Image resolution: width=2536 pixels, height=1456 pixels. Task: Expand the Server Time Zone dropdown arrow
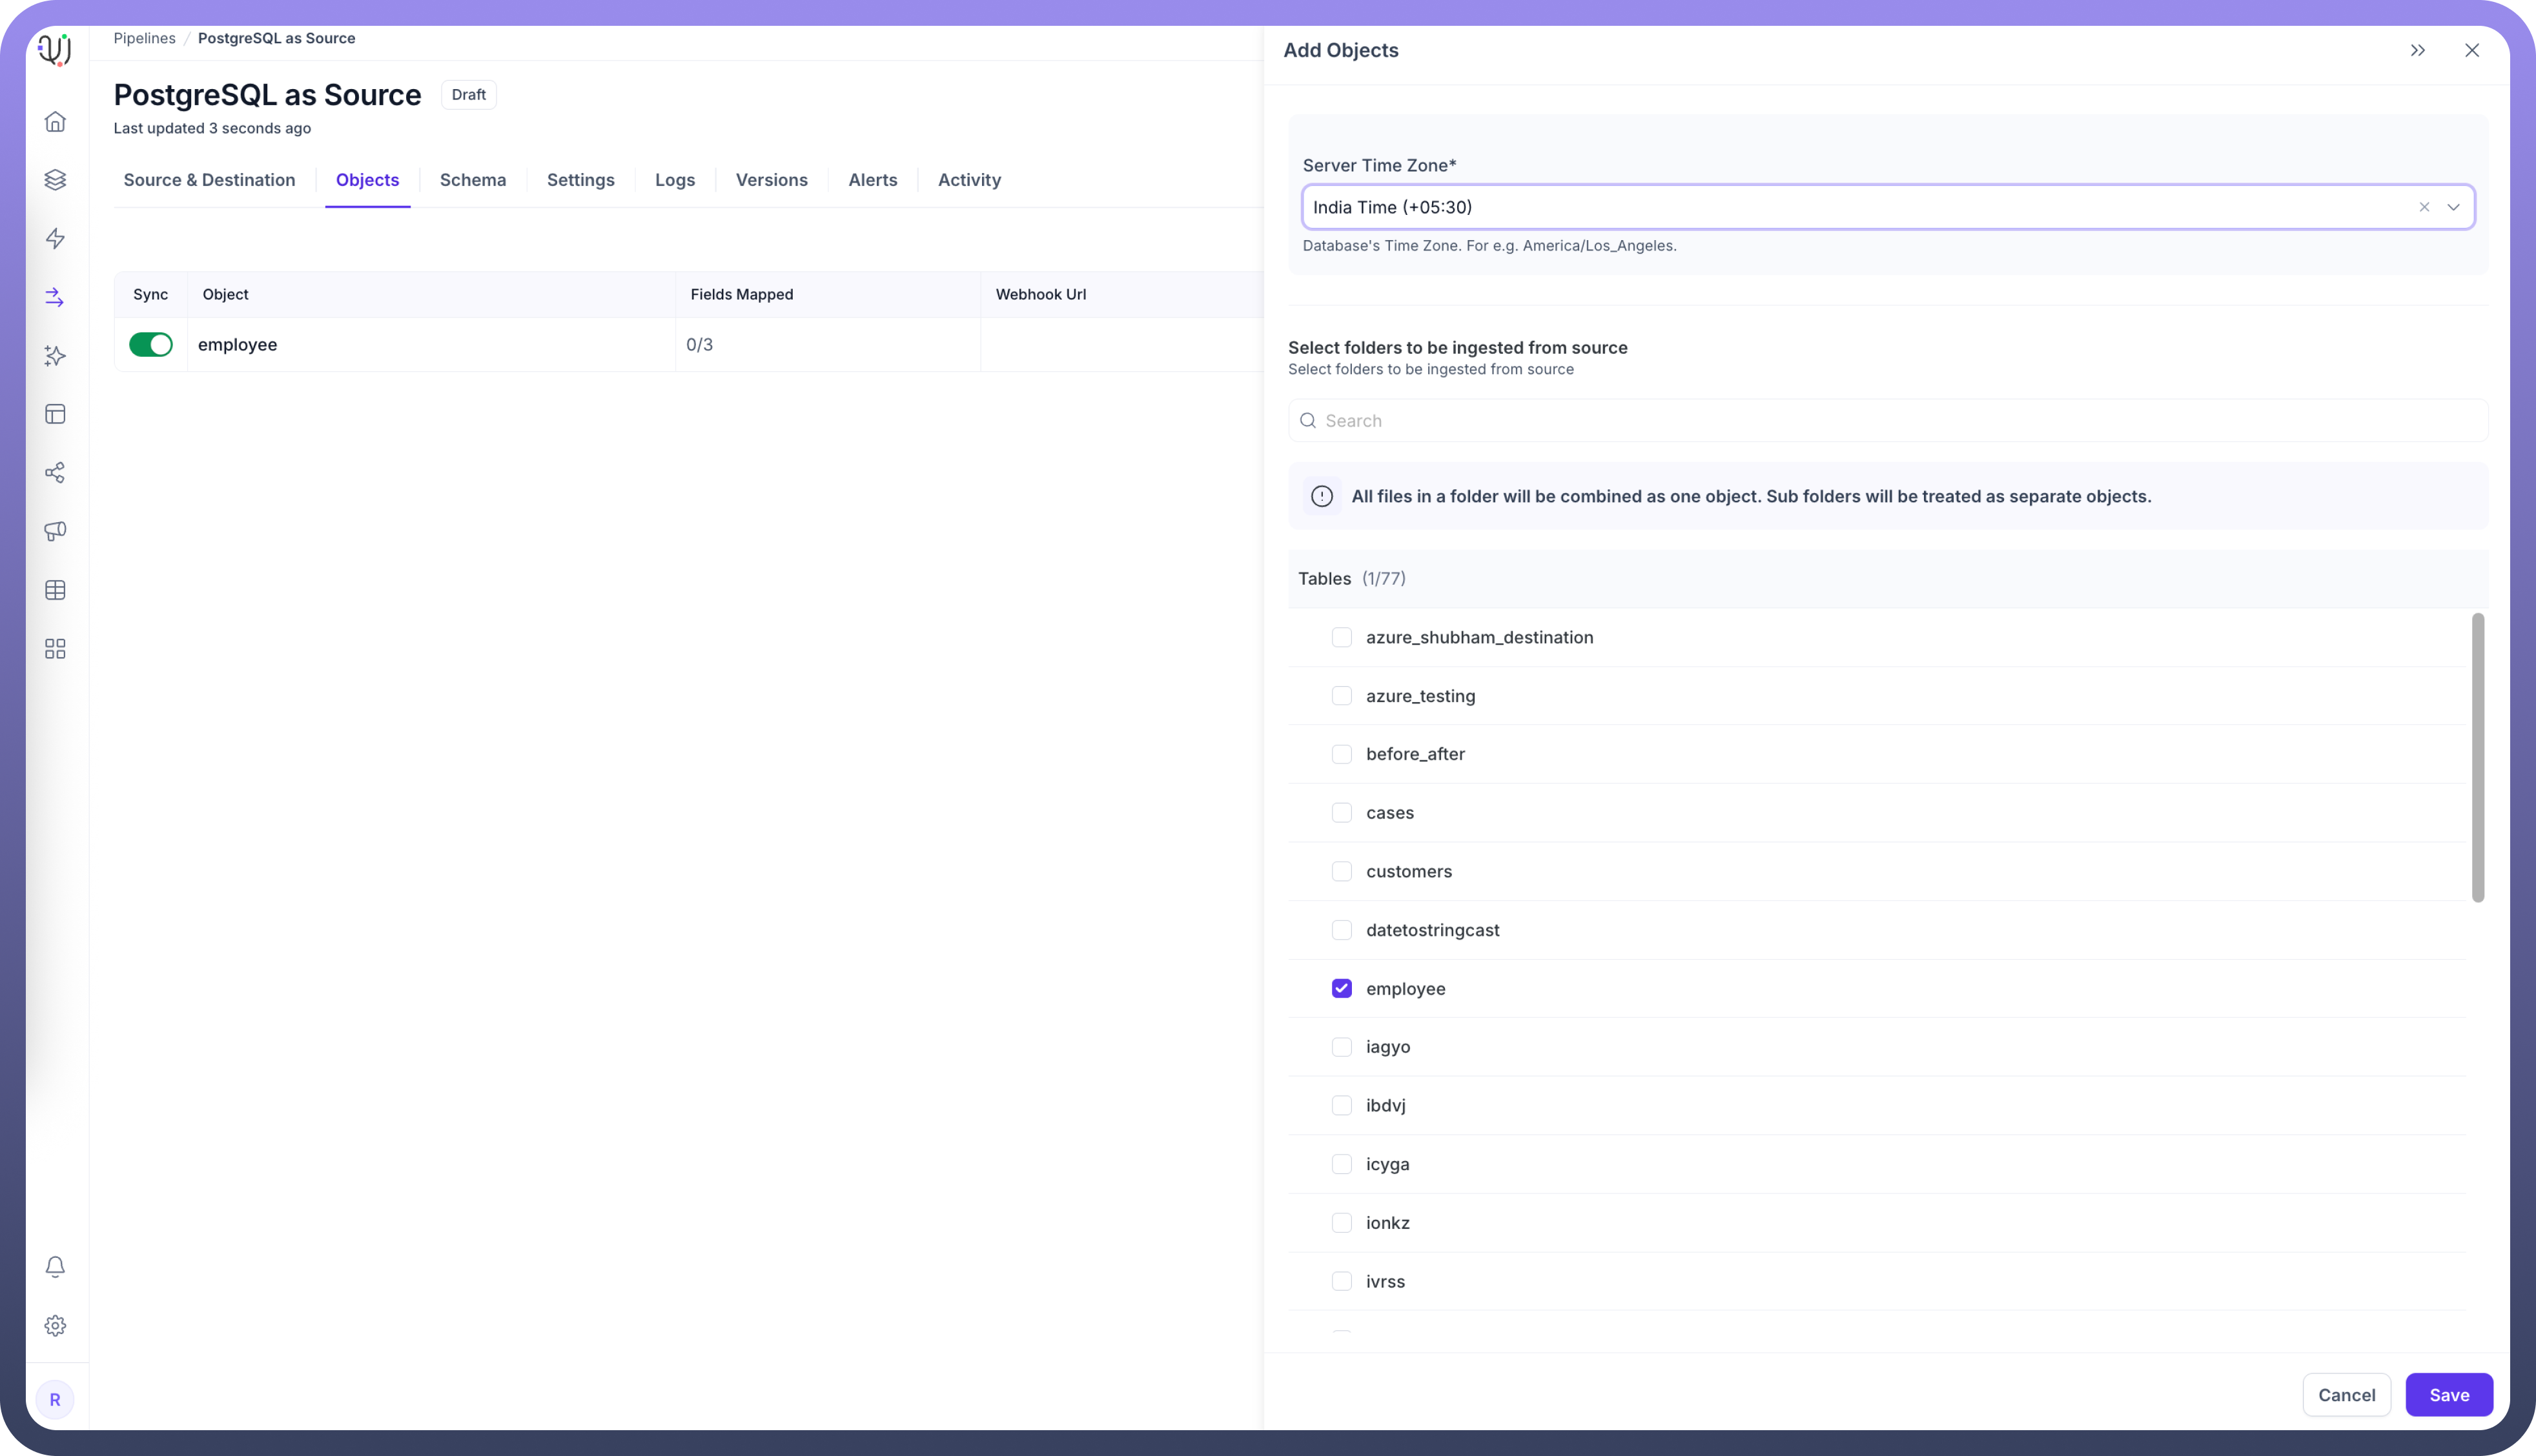[2454, 207]
